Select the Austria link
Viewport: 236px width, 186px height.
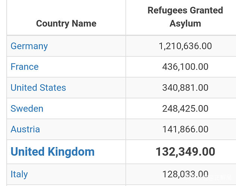[x=25, y=130]
